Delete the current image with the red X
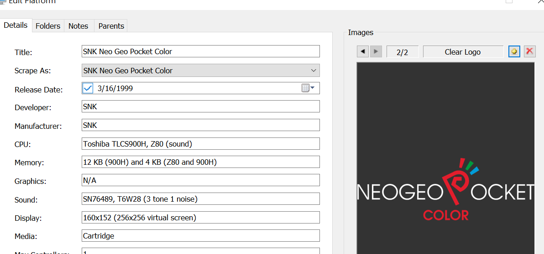The height and width of the screenshot is (254, 544). click(x=529, y=51)
